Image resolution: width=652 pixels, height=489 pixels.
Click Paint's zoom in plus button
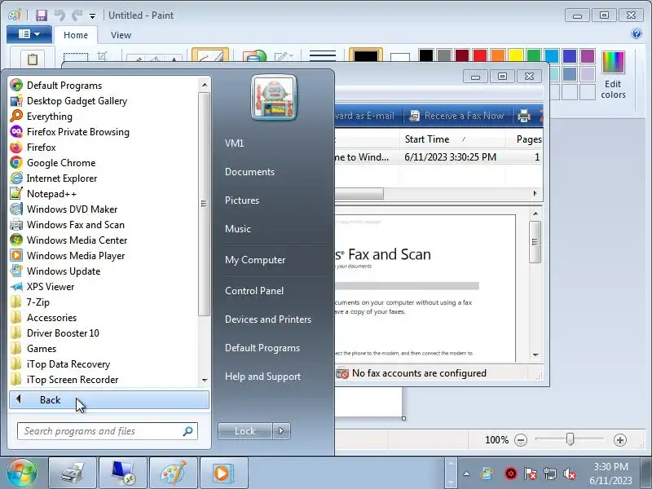click(x=619, y=440)
